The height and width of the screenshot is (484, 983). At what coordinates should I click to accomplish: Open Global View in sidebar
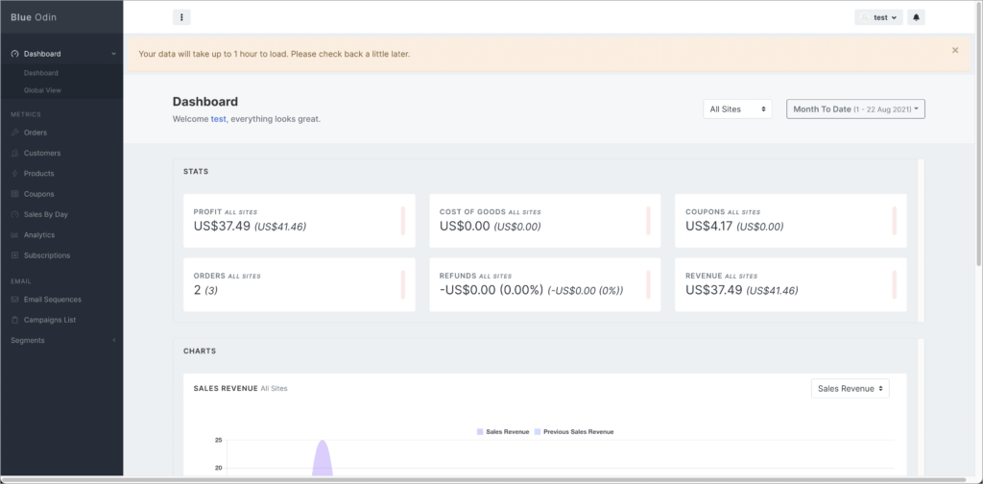tap(42, 90)
